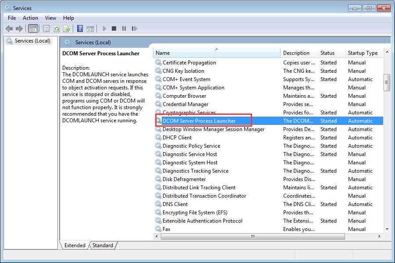This screenshot has height=263, width=395.
Task: Switch to the Standard tab
Action: pos(103,245)
